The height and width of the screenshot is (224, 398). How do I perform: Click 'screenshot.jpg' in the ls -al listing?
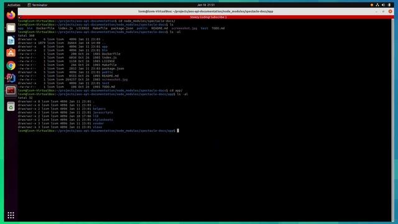click(x=114, y=80)
